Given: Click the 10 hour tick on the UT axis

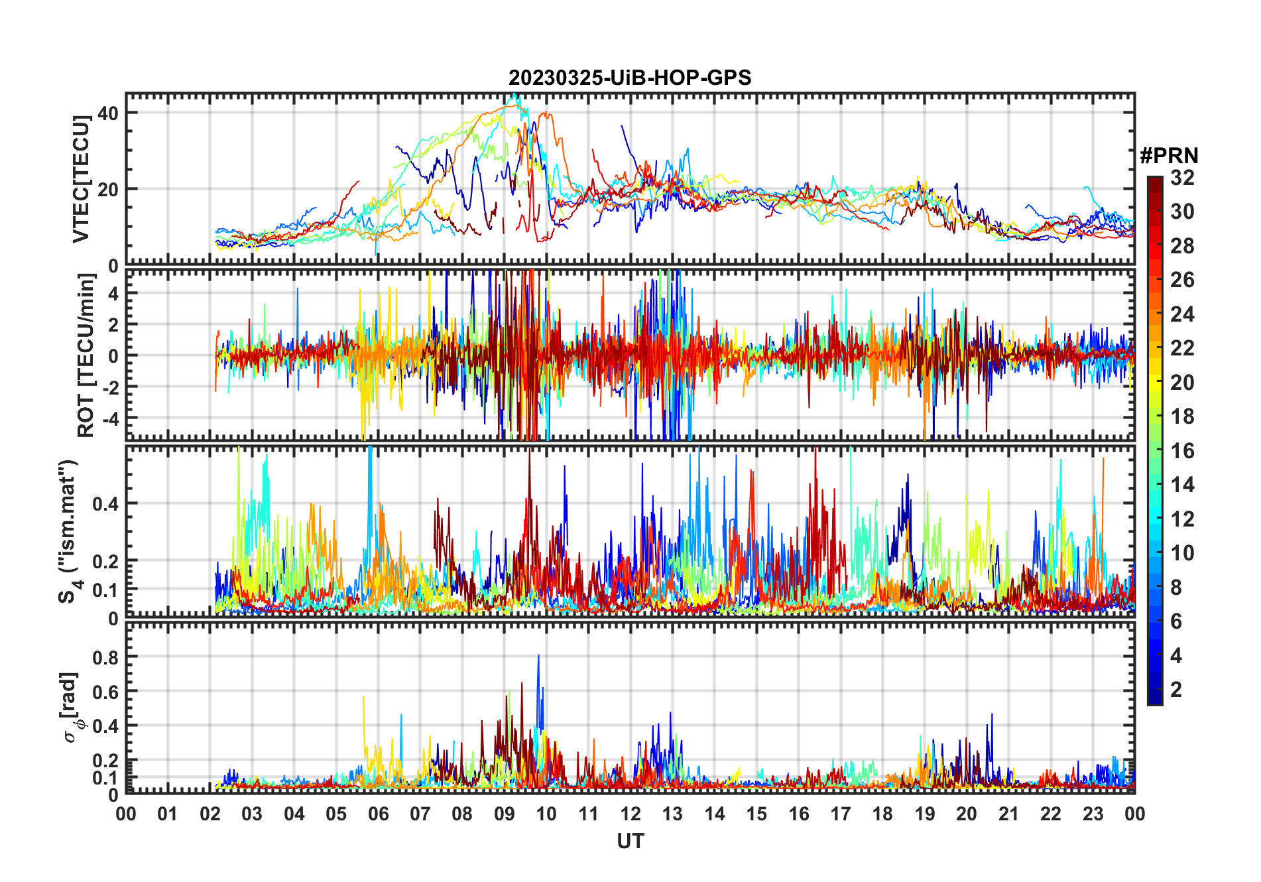Looking at the screenshot, I should click(546, 814).
